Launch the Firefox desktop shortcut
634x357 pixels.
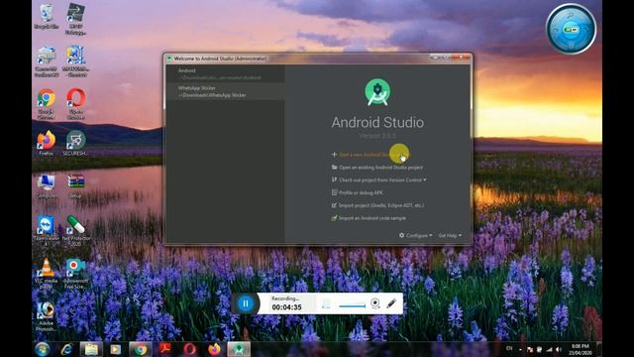(x=47, y=143)
